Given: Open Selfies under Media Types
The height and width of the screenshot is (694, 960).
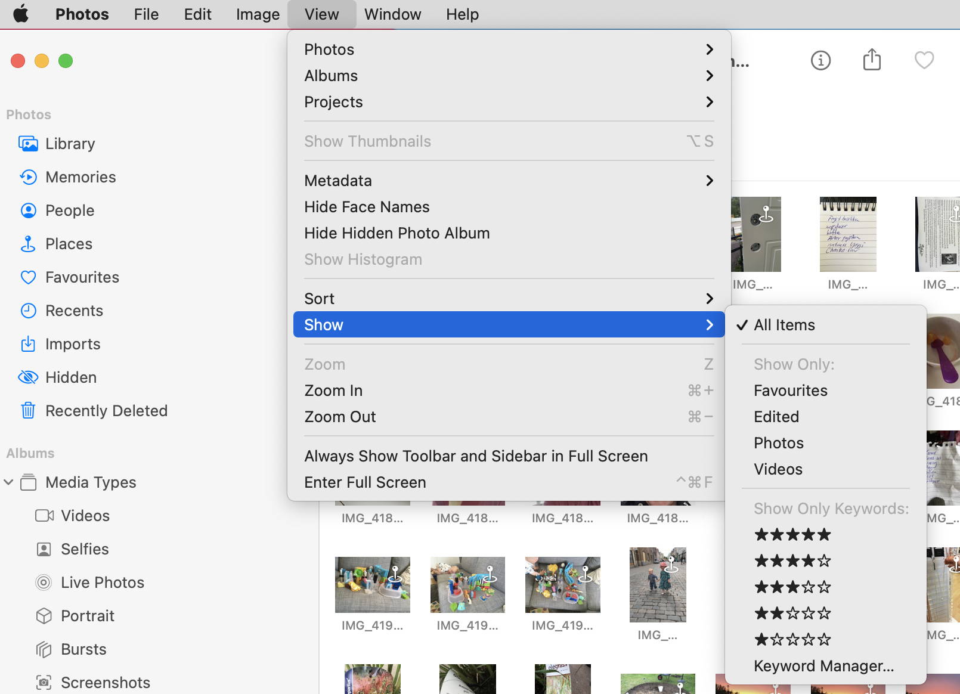Looking at the screenshot, I should 72,549.
